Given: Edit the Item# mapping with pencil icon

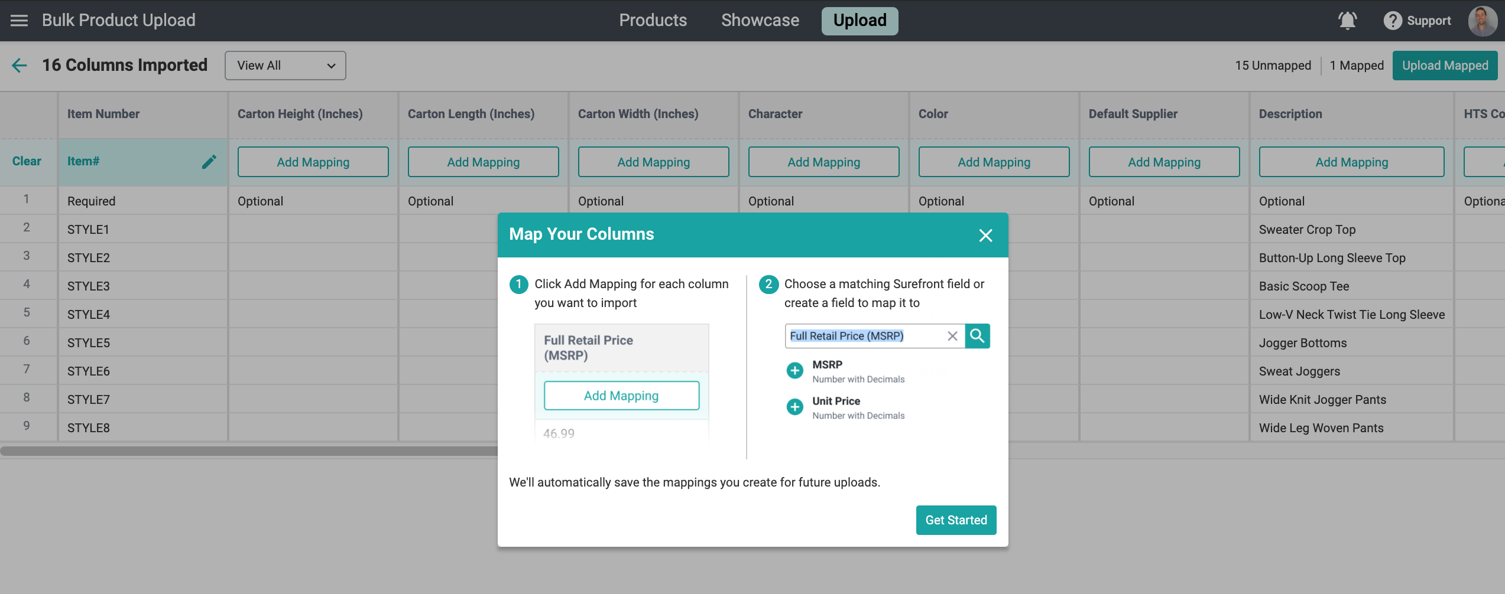Looking at the screenshot, I should 209,162.
